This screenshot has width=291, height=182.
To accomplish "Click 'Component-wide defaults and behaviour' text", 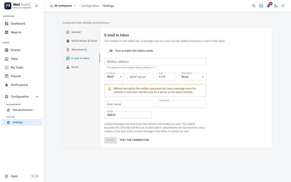I will 86,23.
